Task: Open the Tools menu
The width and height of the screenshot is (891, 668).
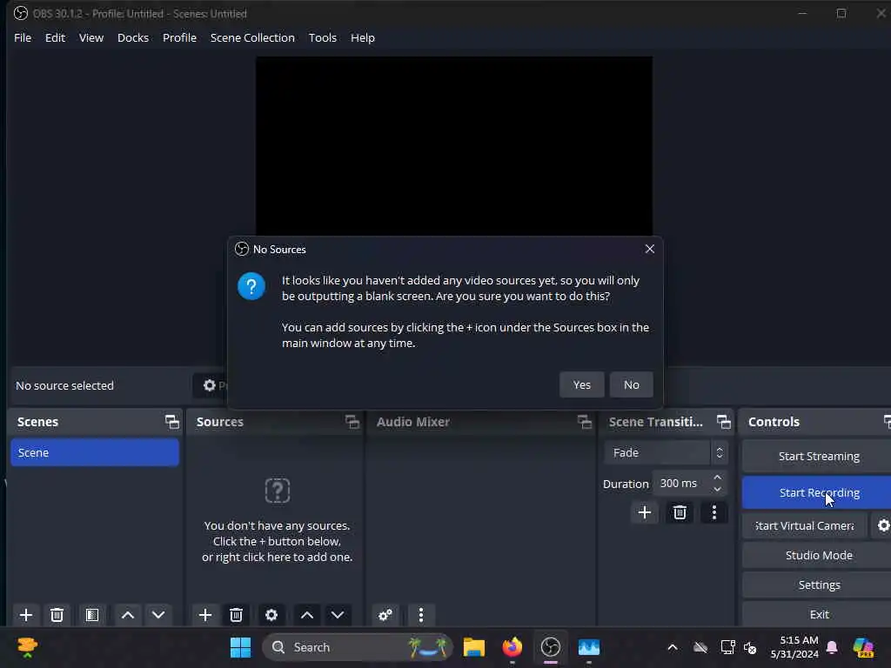Action: pyautogui.click(x=322, y=37)
